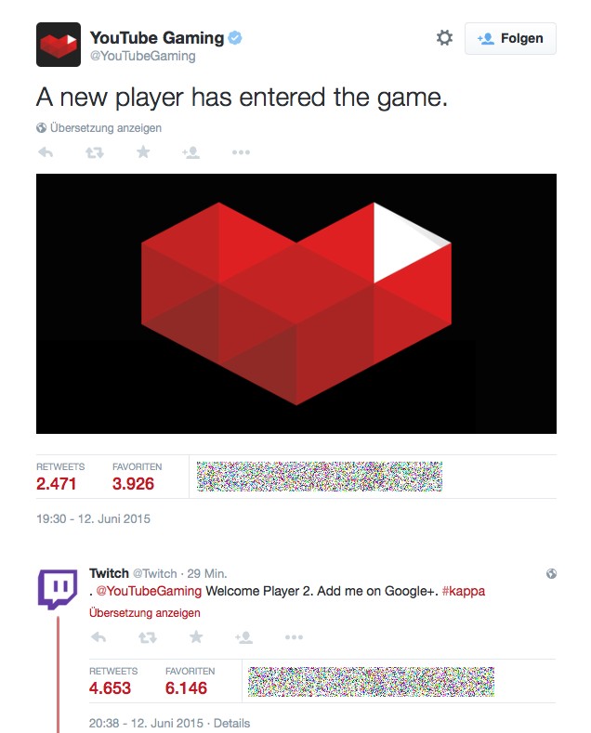This screenshot has height=733, width=591.
Task: Open the @YouTubeGaming mention in Twitch reply
Action: click(x=149, y=591)
